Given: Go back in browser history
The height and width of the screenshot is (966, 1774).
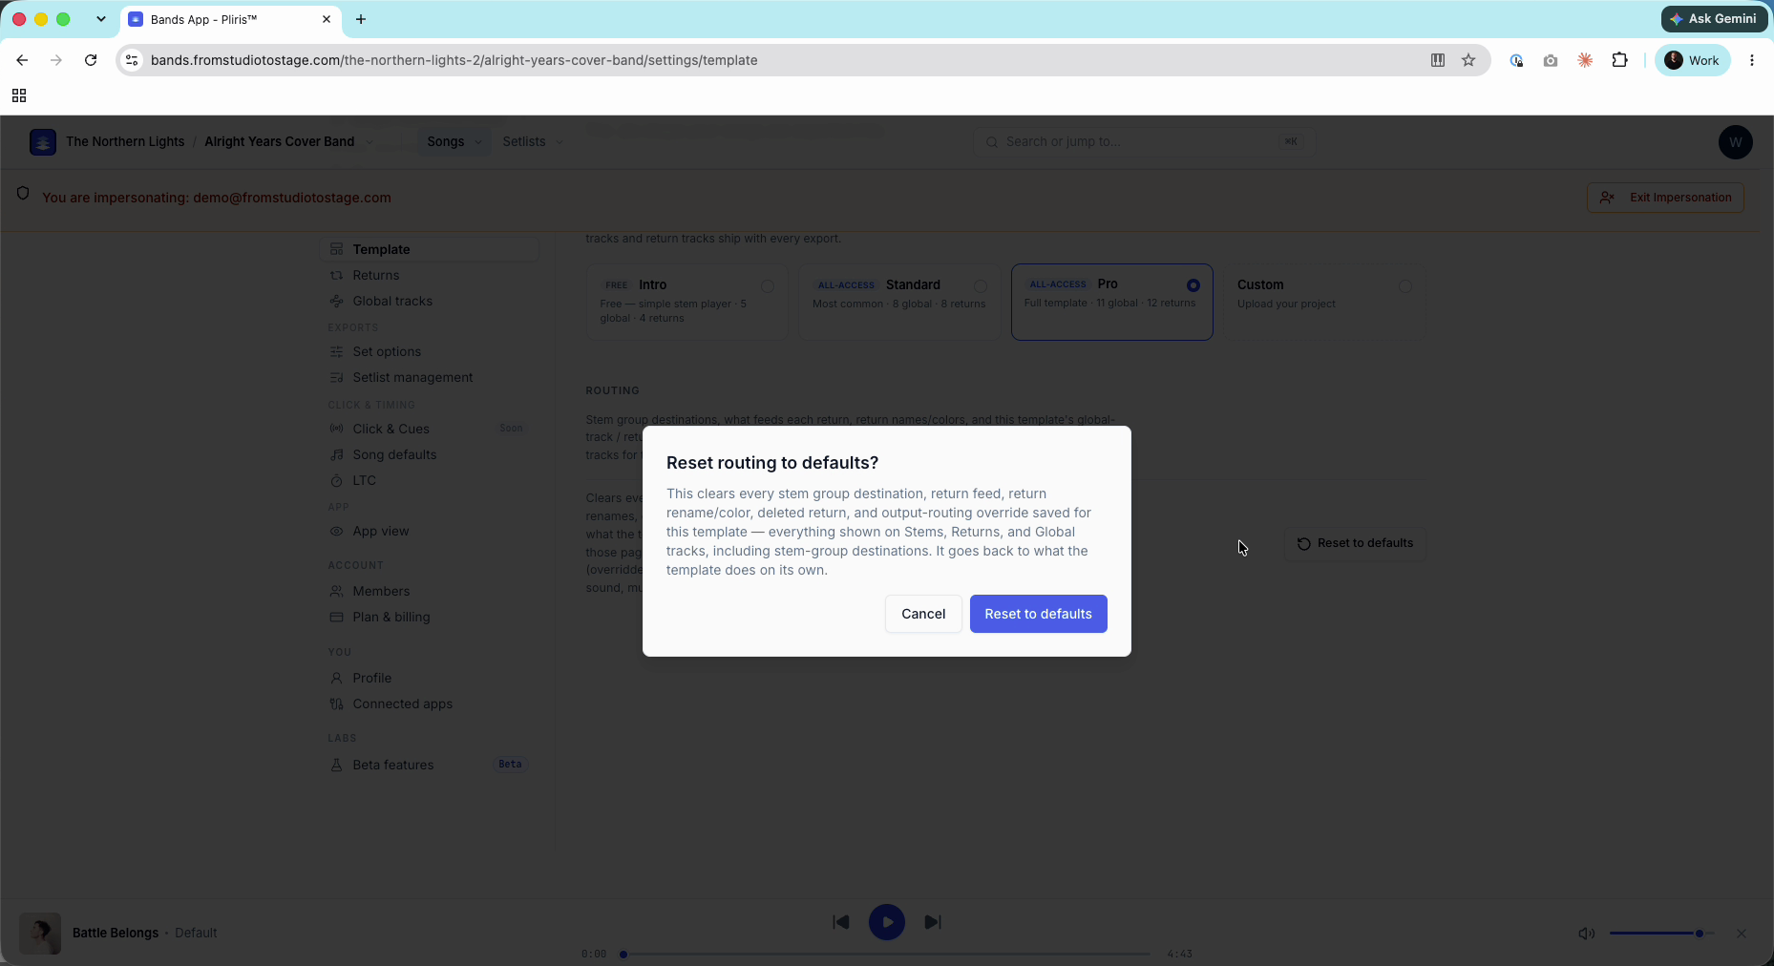Looking at the screenshot, I should [x=22, y=60].
